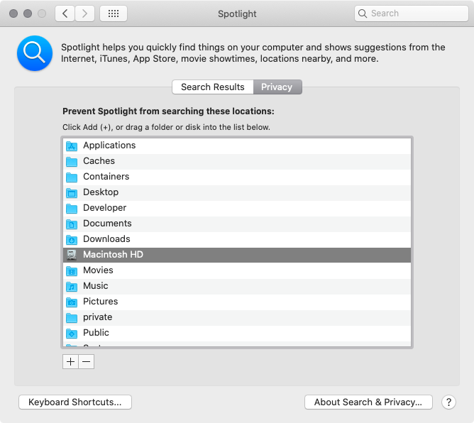The width and height of the screenshot is (474, 423).
Task: Select the Privacy tab
Action: [277, 87]
